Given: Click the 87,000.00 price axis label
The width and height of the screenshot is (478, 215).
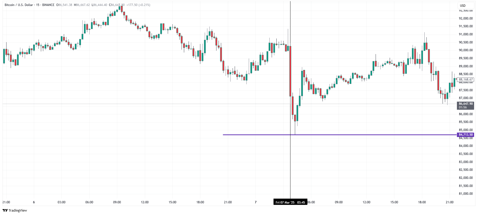Looking at the screenshot, I should [x=465, y=98].
